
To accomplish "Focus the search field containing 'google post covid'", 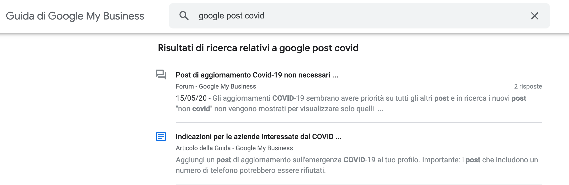I will [231, 16].
